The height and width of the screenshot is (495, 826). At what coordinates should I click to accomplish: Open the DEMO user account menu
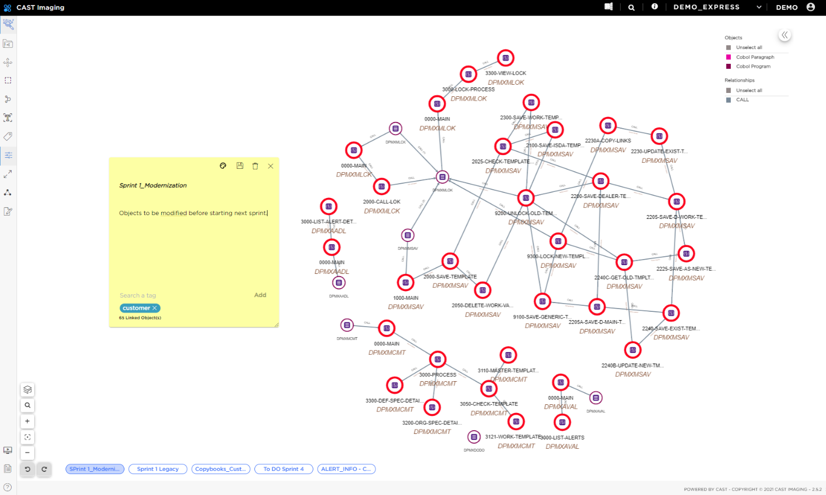[x=810, y=7]
